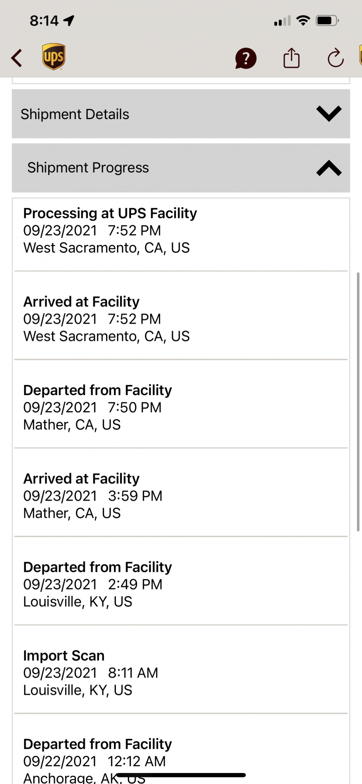This screenshot has width=362, height=784.
Task: Tap the UPS shield logo
Action: (54, 57)
